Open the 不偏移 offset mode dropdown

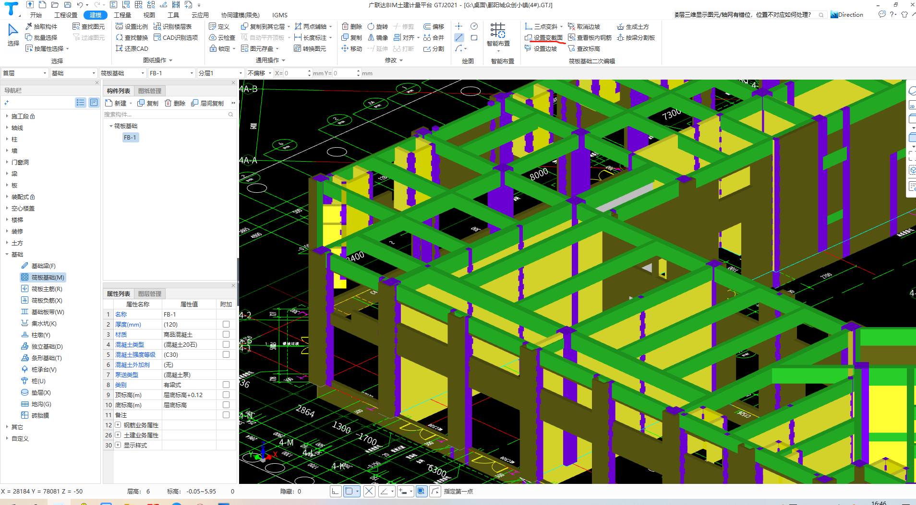(x=259, y=73)
